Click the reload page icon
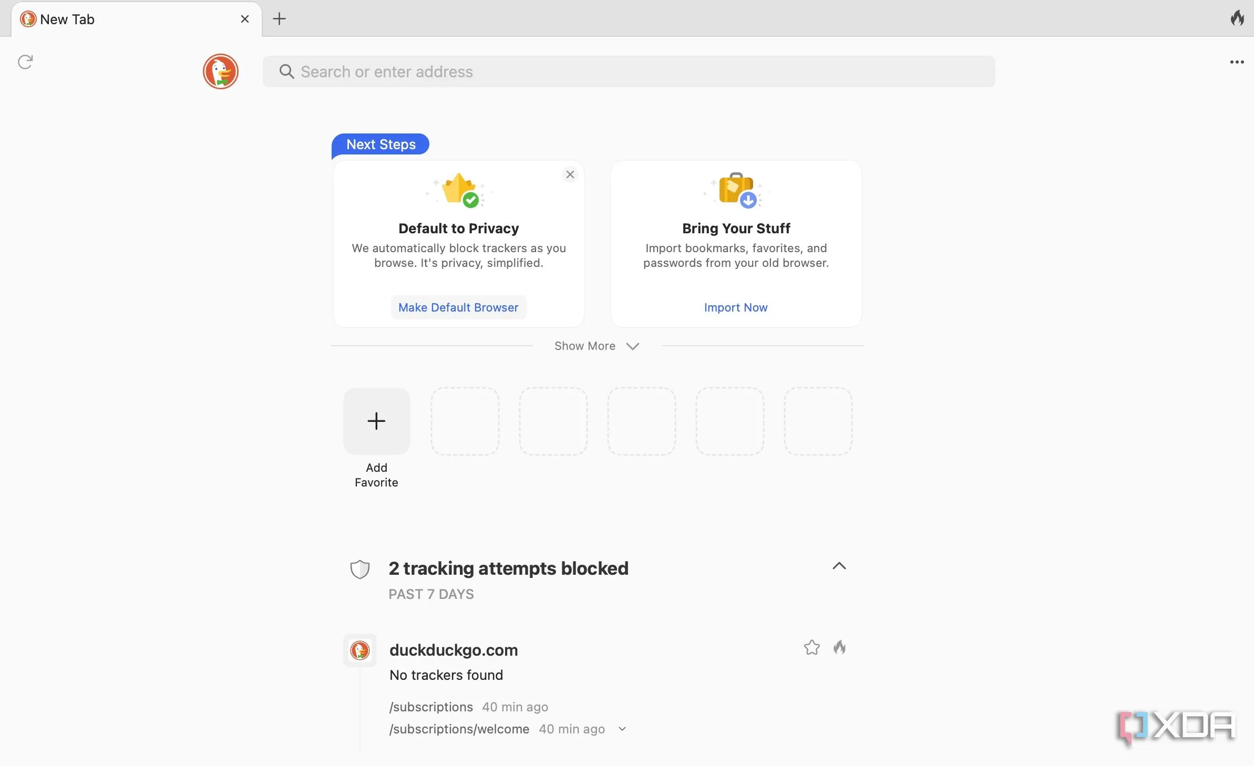This screenshot has height=766, width=1254. (x=25, y=62)
